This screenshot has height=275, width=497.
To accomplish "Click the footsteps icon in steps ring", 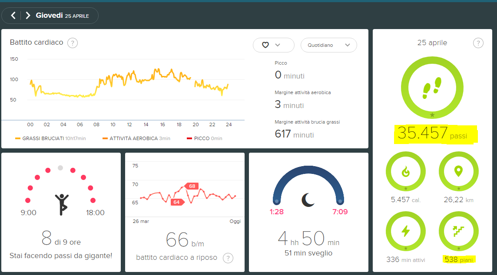I will 432,88.
